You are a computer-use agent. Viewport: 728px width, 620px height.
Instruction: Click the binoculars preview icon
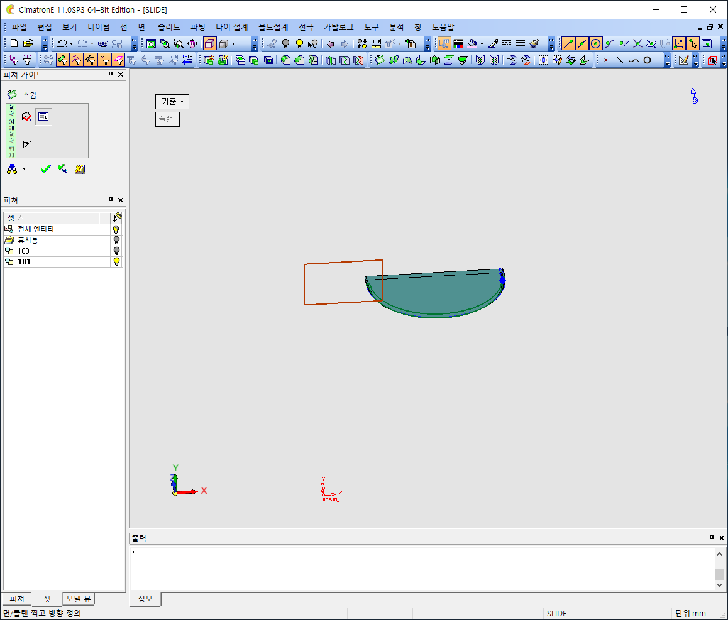pyautogui.click(x=12, y=170)
